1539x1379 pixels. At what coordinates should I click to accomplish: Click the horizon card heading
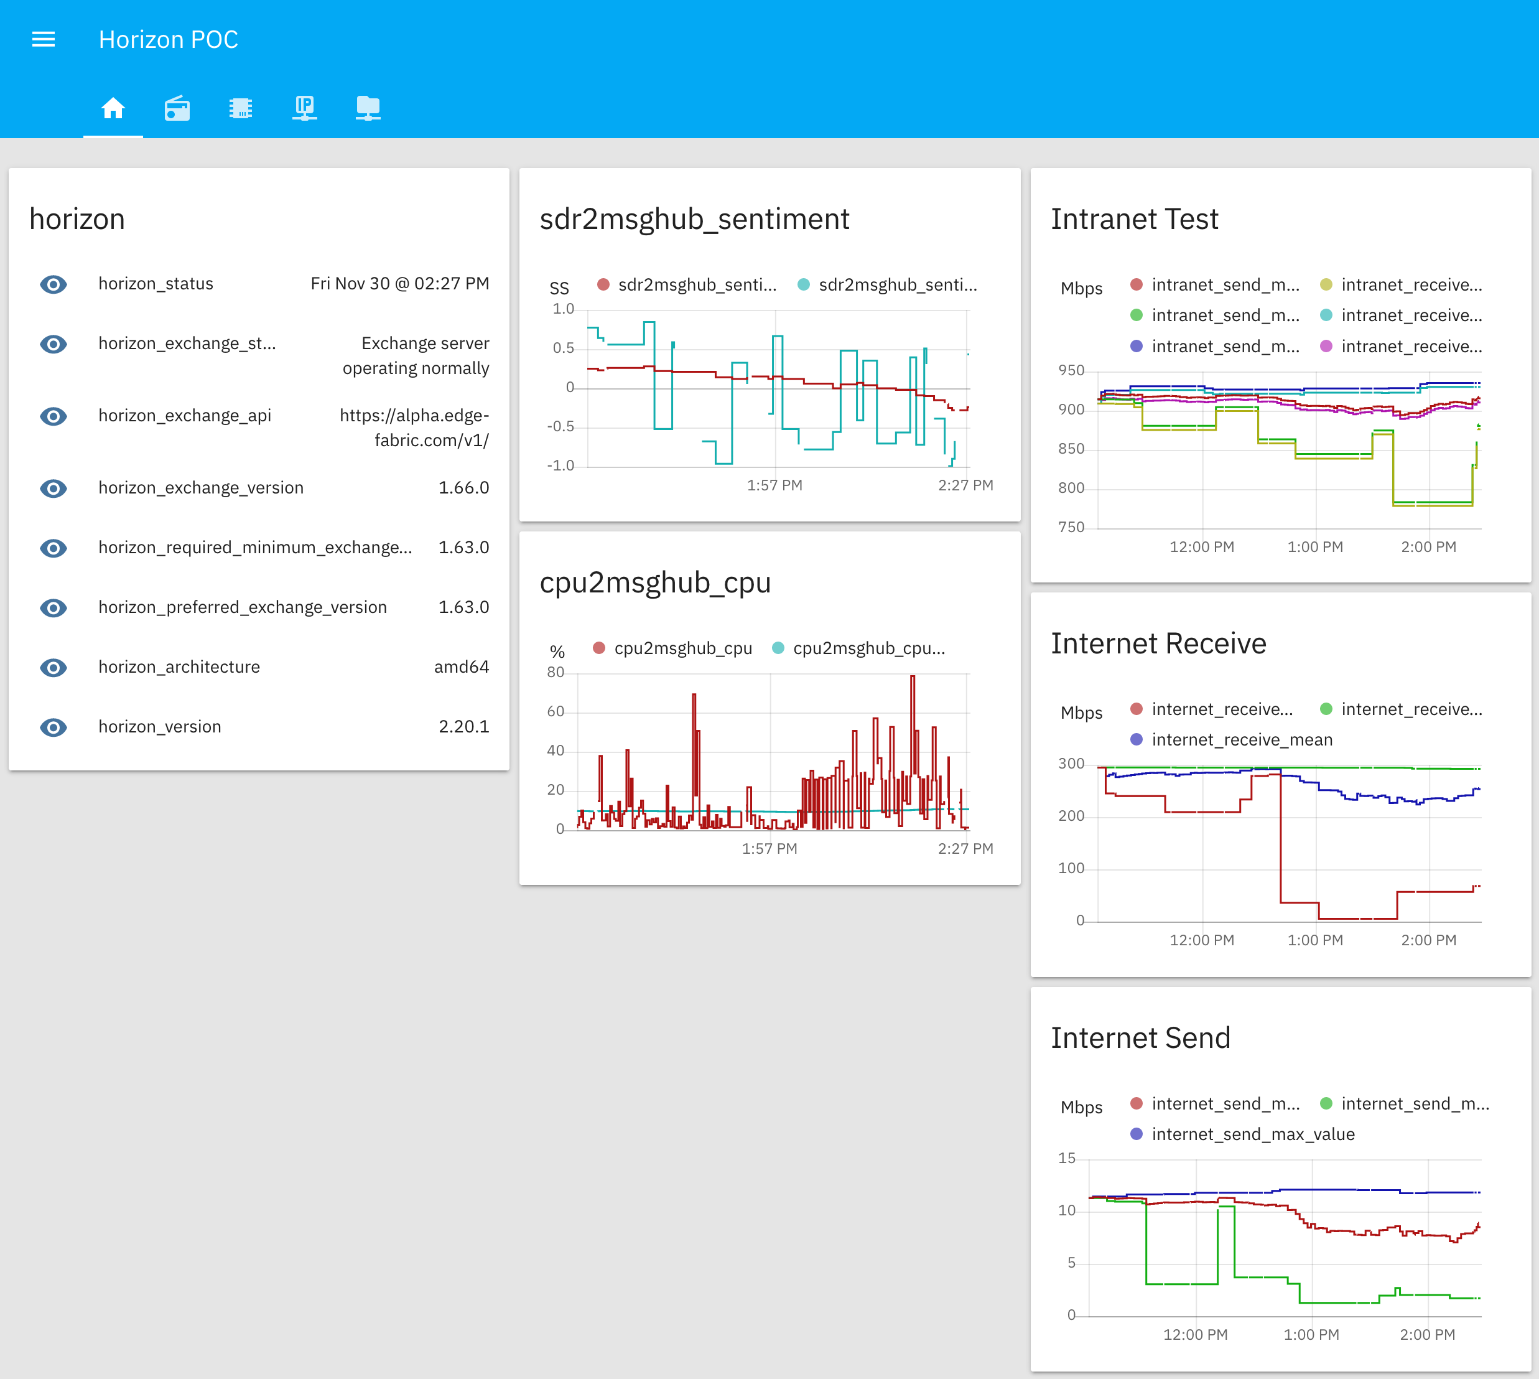click(77, 219)
